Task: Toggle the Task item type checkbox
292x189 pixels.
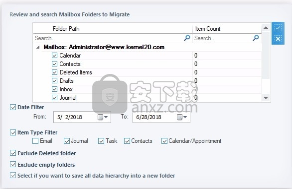Action: [101, 141]
